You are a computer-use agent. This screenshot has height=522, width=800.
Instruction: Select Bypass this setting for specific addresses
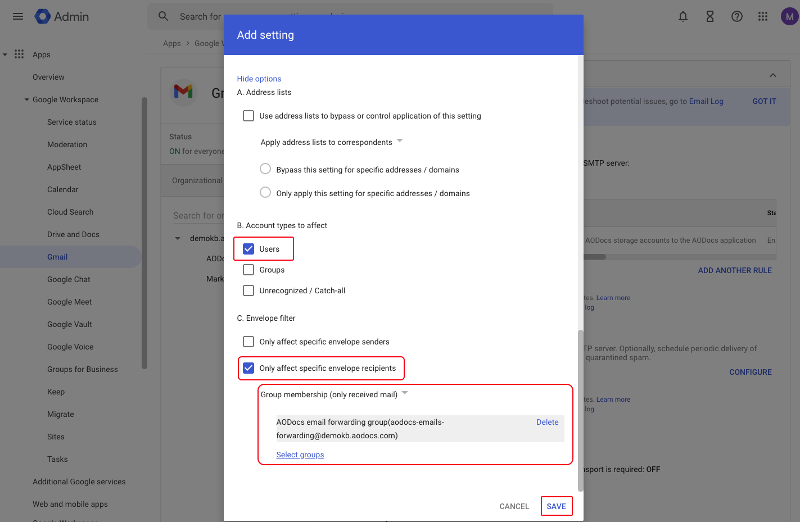(x=265, y=169)
